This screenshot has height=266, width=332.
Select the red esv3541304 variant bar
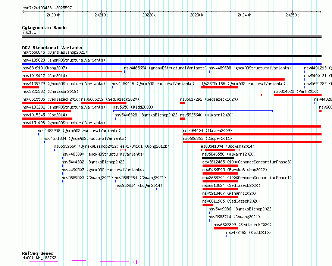click(220, 150)
